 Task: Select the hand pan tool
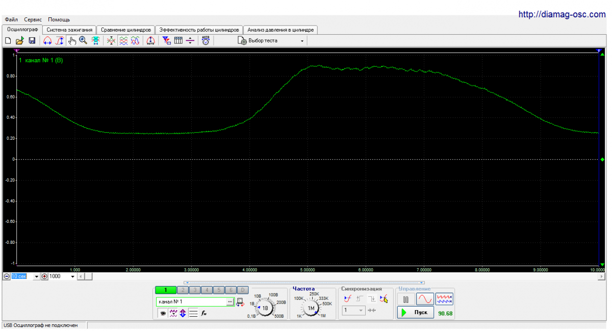(x=72, y=41)
